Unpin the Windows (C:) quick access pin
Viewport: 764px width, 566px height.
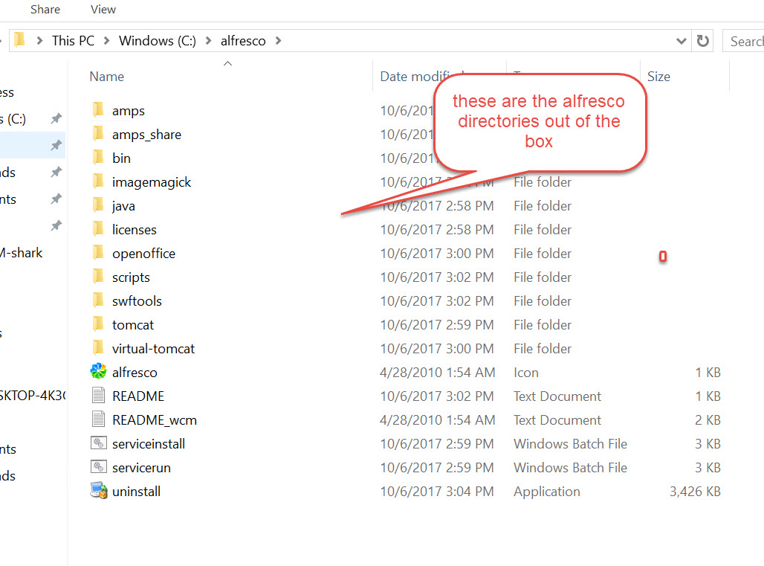coord(56,119)
